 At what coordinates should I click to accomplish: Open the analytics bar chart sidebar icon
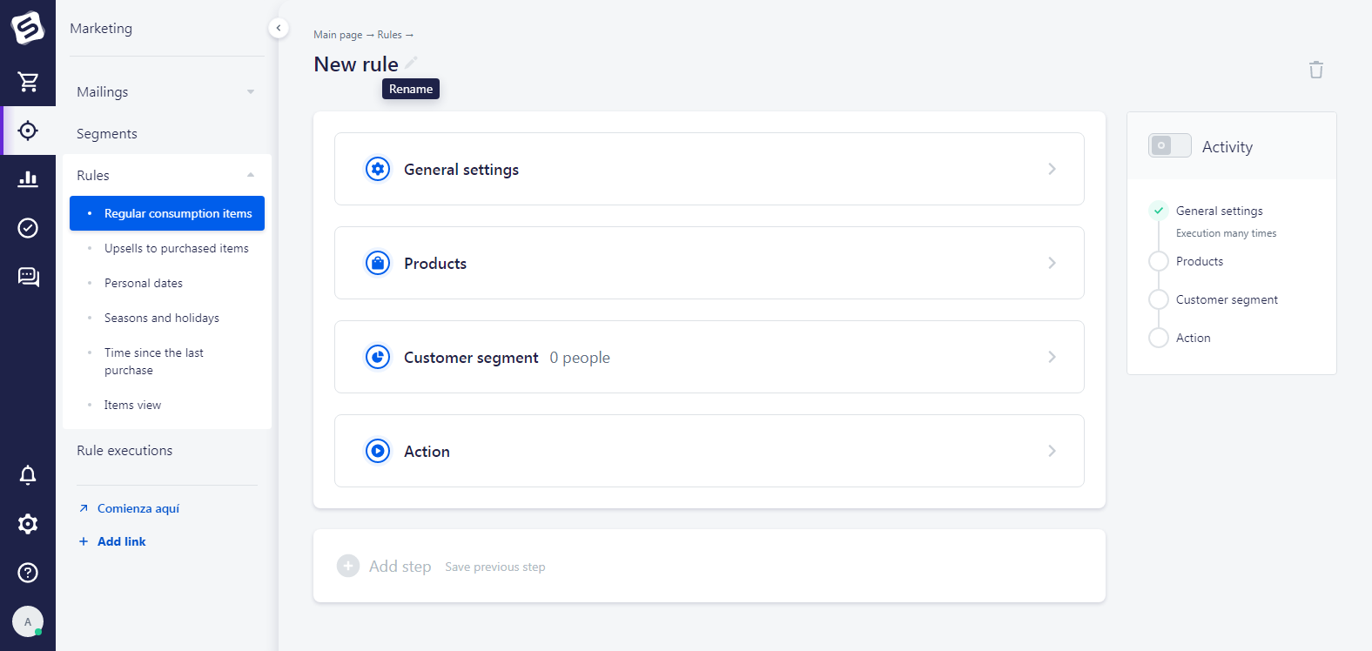click(x=28, y=179)
